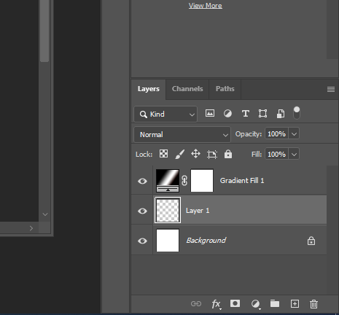Click the Opacity label

point(249,134)
